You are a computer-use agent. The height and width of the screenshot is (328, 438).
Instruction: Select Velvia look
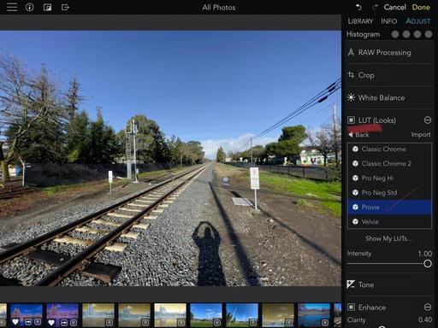click(389, 221)
